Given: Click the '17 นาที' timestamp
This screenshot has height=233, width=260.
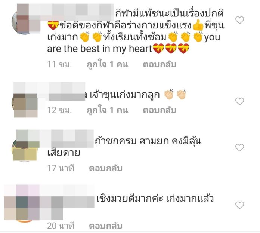Looking at the screenshot, I should pos(61,168).
